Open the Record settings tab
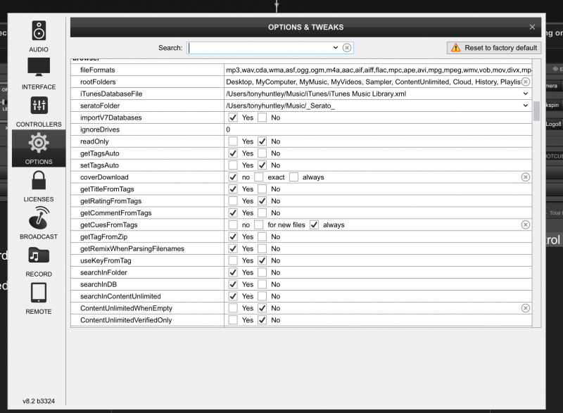563x413 pixels. 39,261
